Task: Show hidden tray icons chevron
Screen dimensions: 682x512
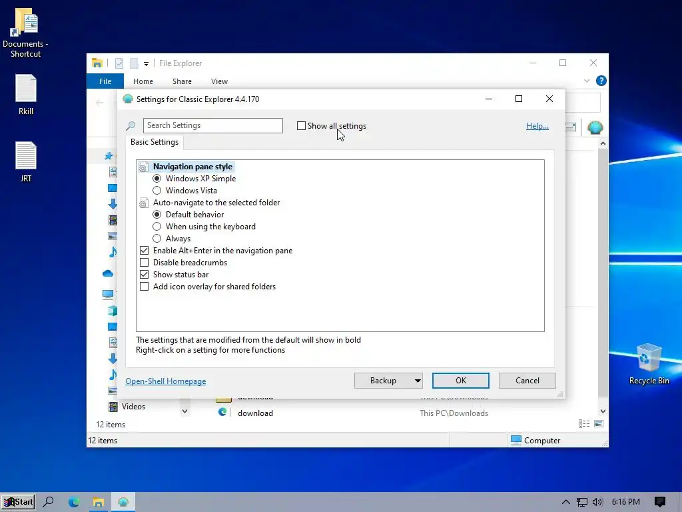Action: tap(565, 502)
